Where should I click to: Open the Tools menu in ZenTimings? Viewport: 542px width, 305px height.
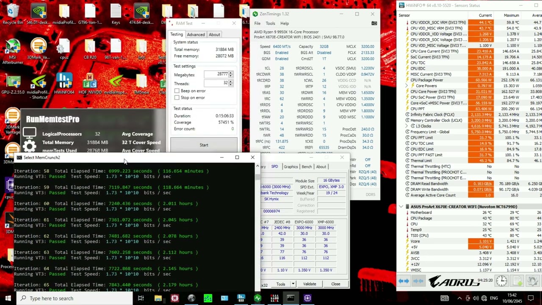[270, 24]
